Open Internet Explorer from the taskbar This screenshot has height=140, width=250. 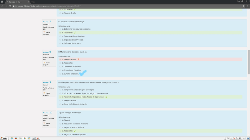pos(11,138)
